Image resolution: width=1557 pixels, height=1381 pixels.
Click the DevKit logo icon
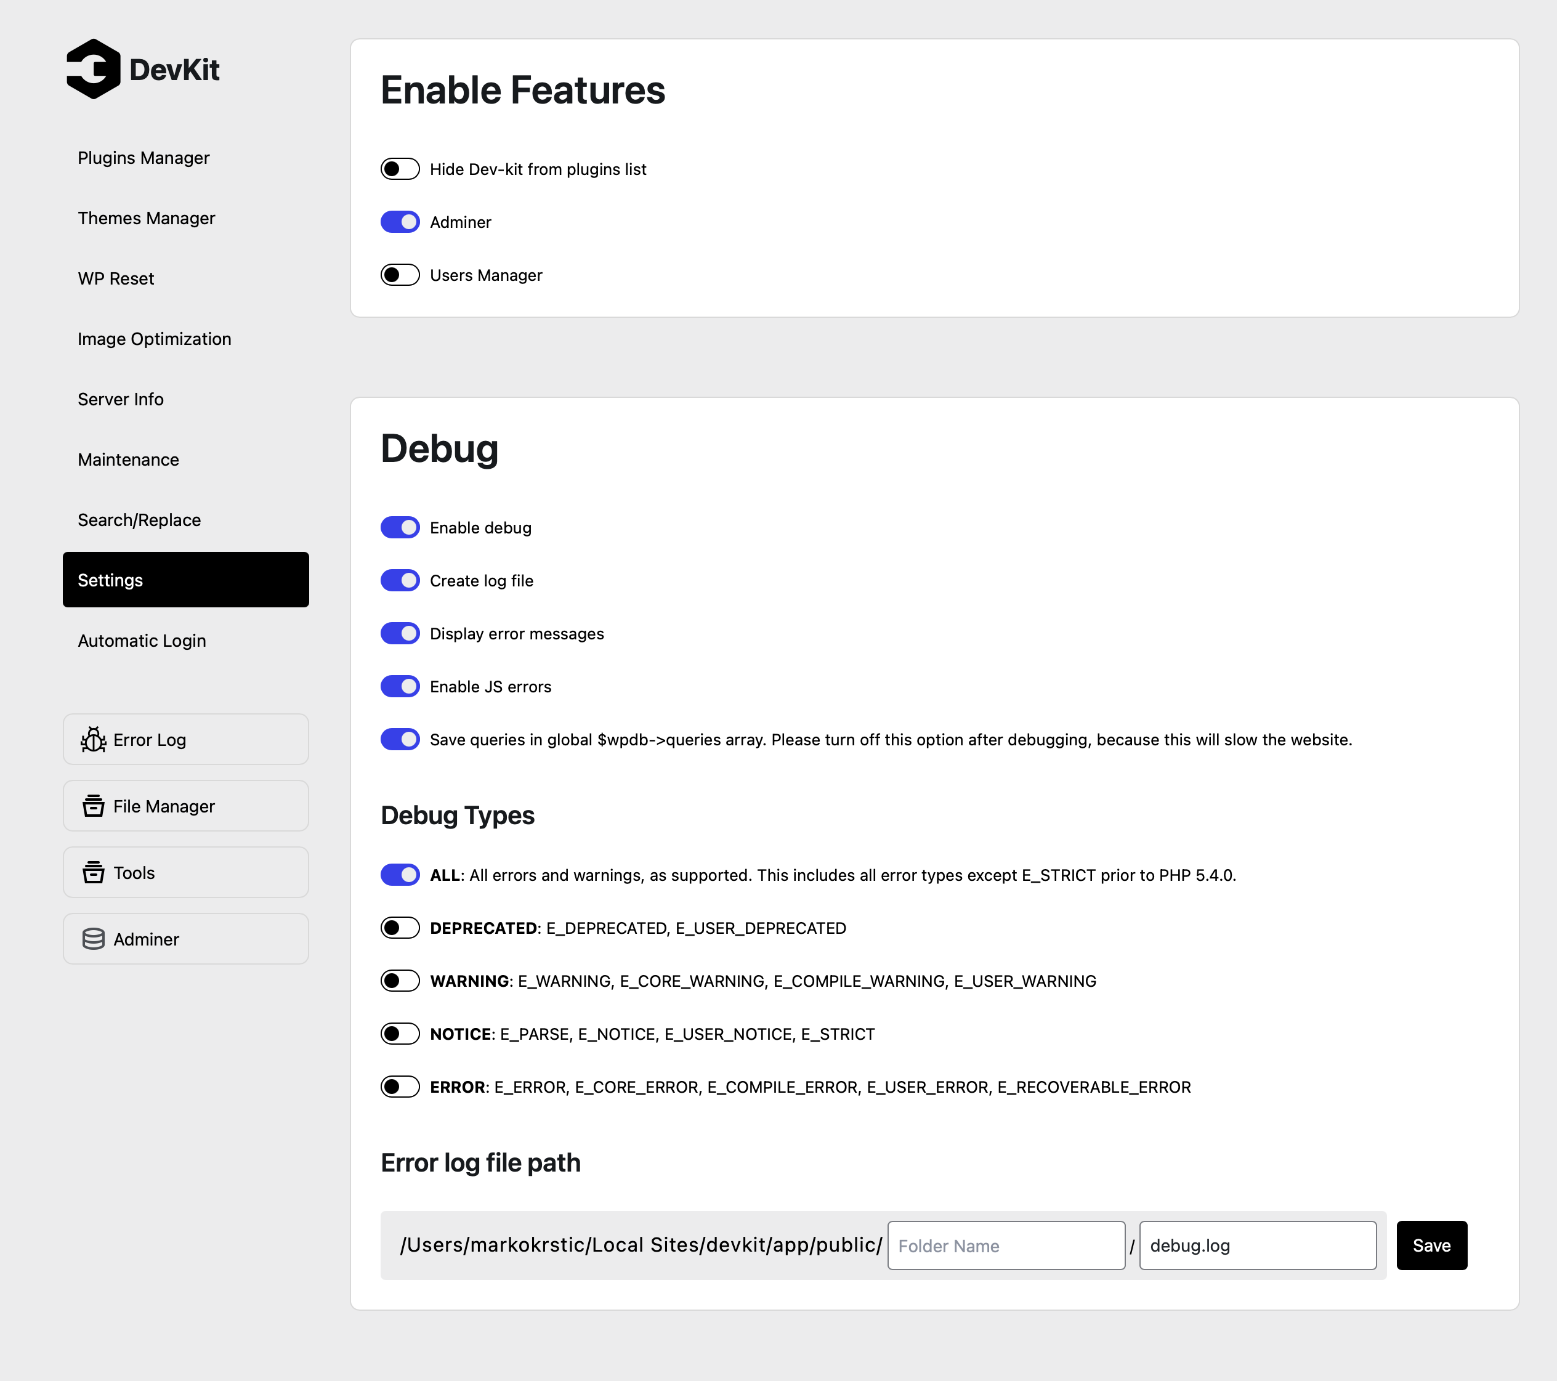click(93, 70)
